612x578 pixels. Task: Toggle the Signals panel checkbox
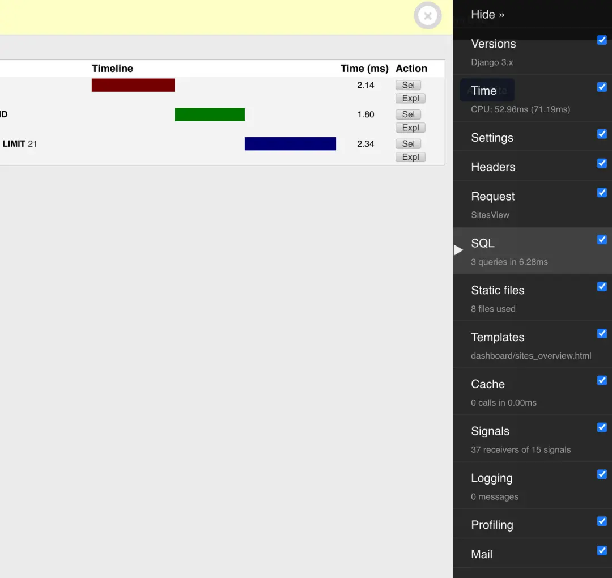point(602,427)
